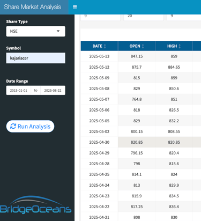Screen dimensions: 201x221
Task: Click the Symbol input field kajariacer
Action: (36, 58)
